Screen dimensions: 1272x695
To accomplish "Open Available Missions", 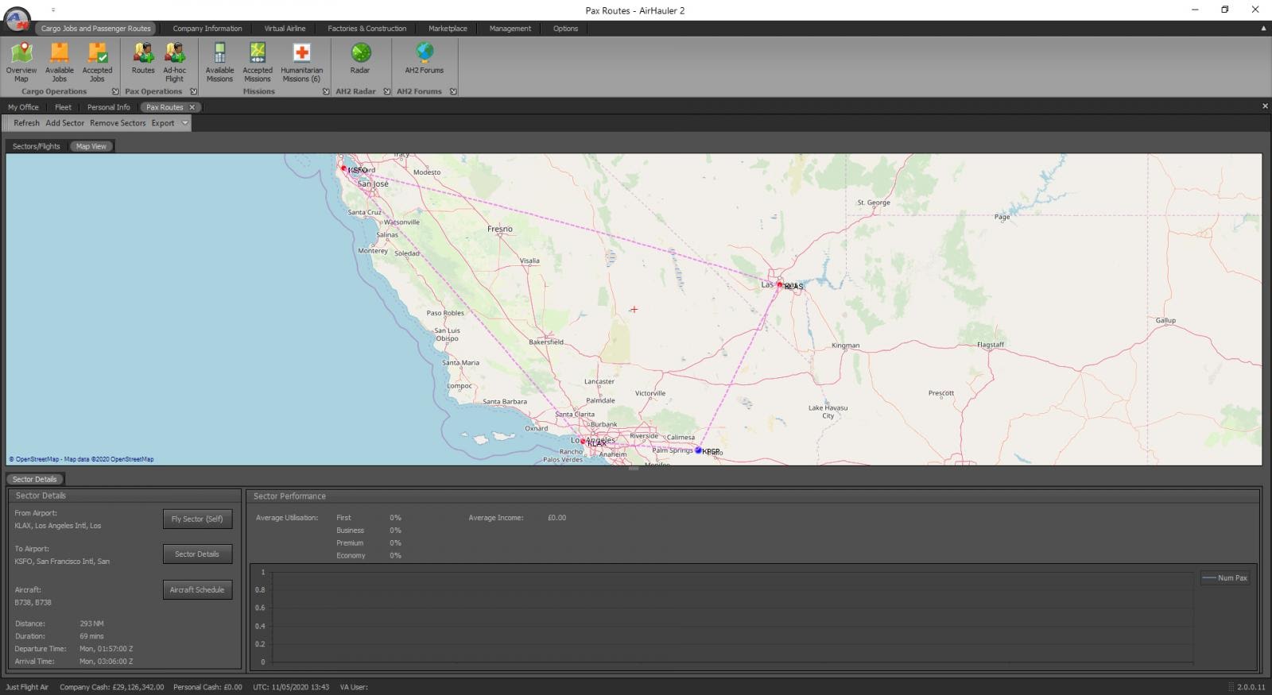I will tap(219, 62).
